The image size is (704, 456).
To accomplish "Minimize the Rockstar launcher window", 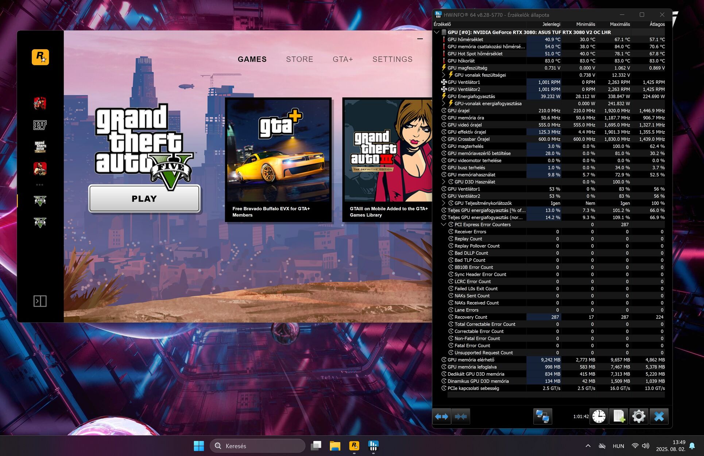I will [420, 39].
